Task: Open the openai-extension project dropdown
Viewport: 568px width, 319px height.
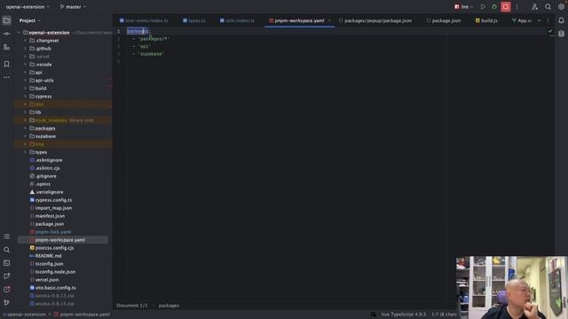Action: [x=28, y=6]
